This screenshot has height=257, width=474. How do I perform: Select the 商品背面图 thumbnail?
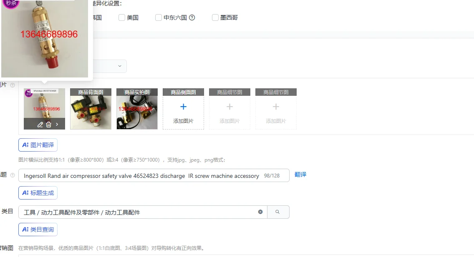(x=91, y=109)
